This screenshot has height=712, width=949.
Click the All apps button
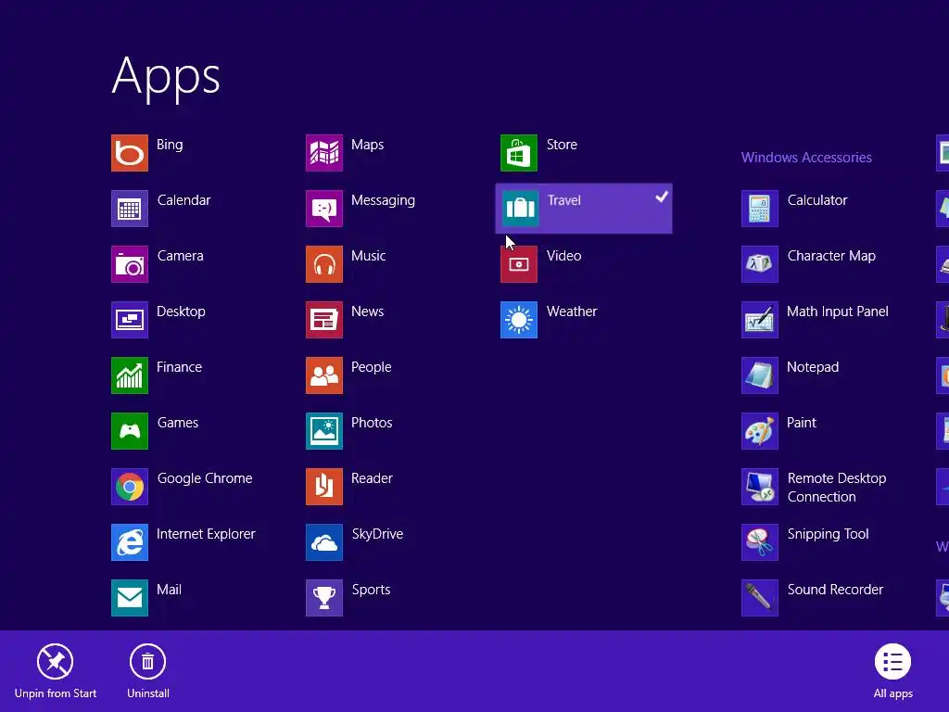pos(892,671)
